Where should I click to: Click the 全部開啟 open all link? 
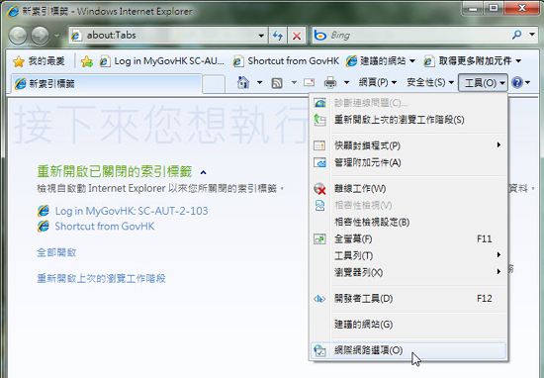tap(56, 252)
